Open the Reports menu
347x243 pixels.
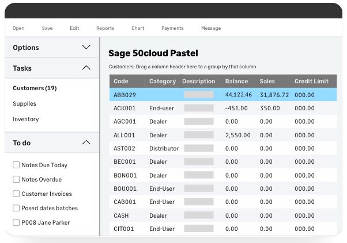tap(105, 28)
